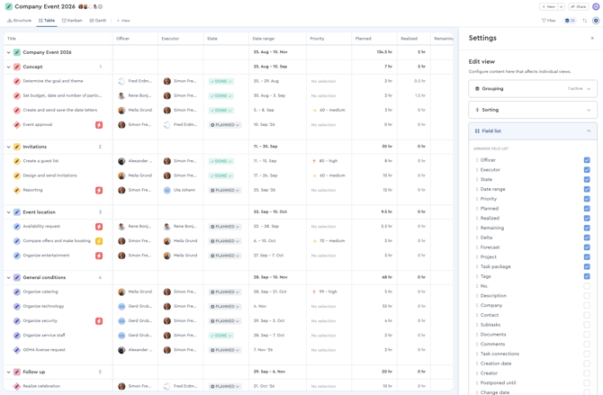Click the red lightning badge on Reporting row
Image resolution: width=603 pixels, height=395 pixels.
point(99,190)
